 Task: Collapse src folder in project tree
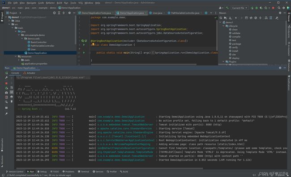pyautogui.click(x=9, y=24)
